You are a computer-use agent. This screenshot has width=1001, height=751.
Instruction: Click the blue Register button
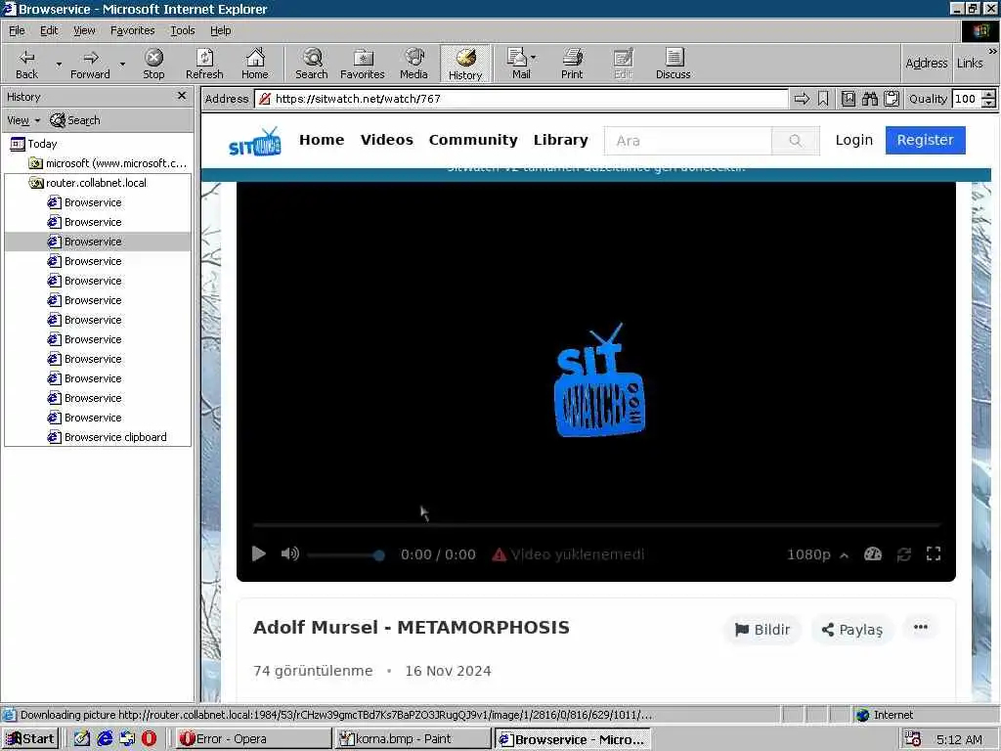925,140
